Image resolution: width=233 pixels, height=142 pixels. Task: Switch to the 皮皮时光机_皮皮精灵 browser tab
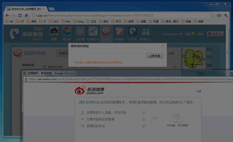pos(26,9)
